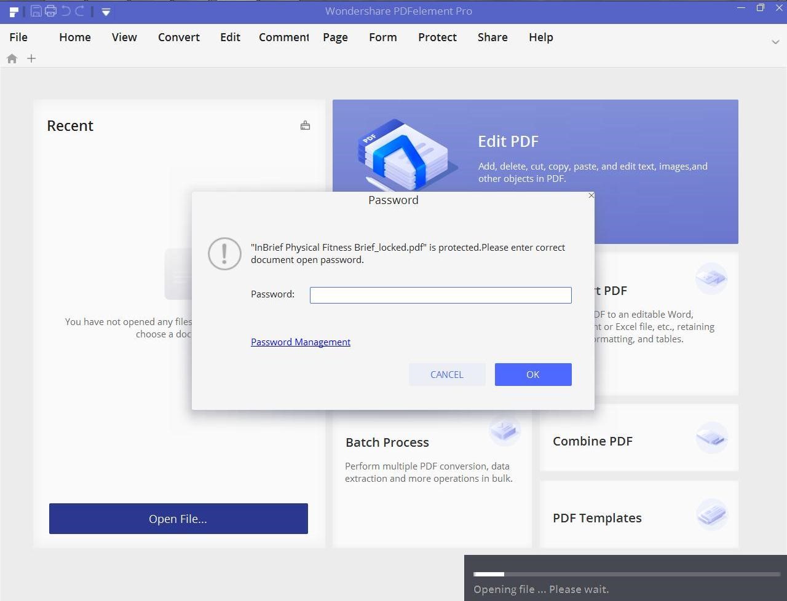The height and width of the screenshot is (601, 787).
Task: Open the Password Management link
Action: pos(301,342)
